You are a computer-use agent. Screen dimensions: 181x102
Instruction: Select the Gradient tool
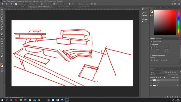(2, 39)
